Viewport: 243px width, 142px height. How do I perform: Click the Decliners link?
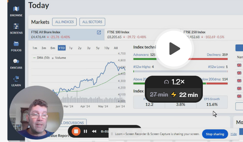(x=214, y=55)
